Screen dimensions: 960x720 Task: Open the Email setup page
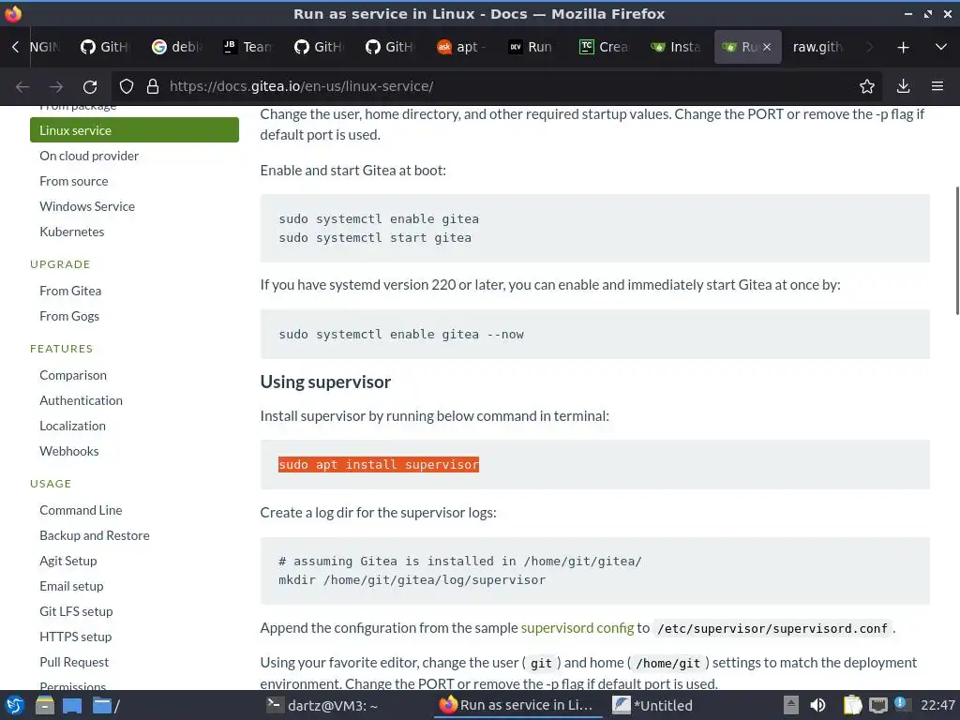click(71, 586)
